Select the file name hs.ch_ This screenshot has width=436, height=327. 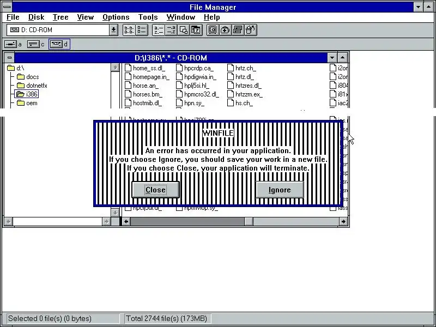click(x=244, y=103)
